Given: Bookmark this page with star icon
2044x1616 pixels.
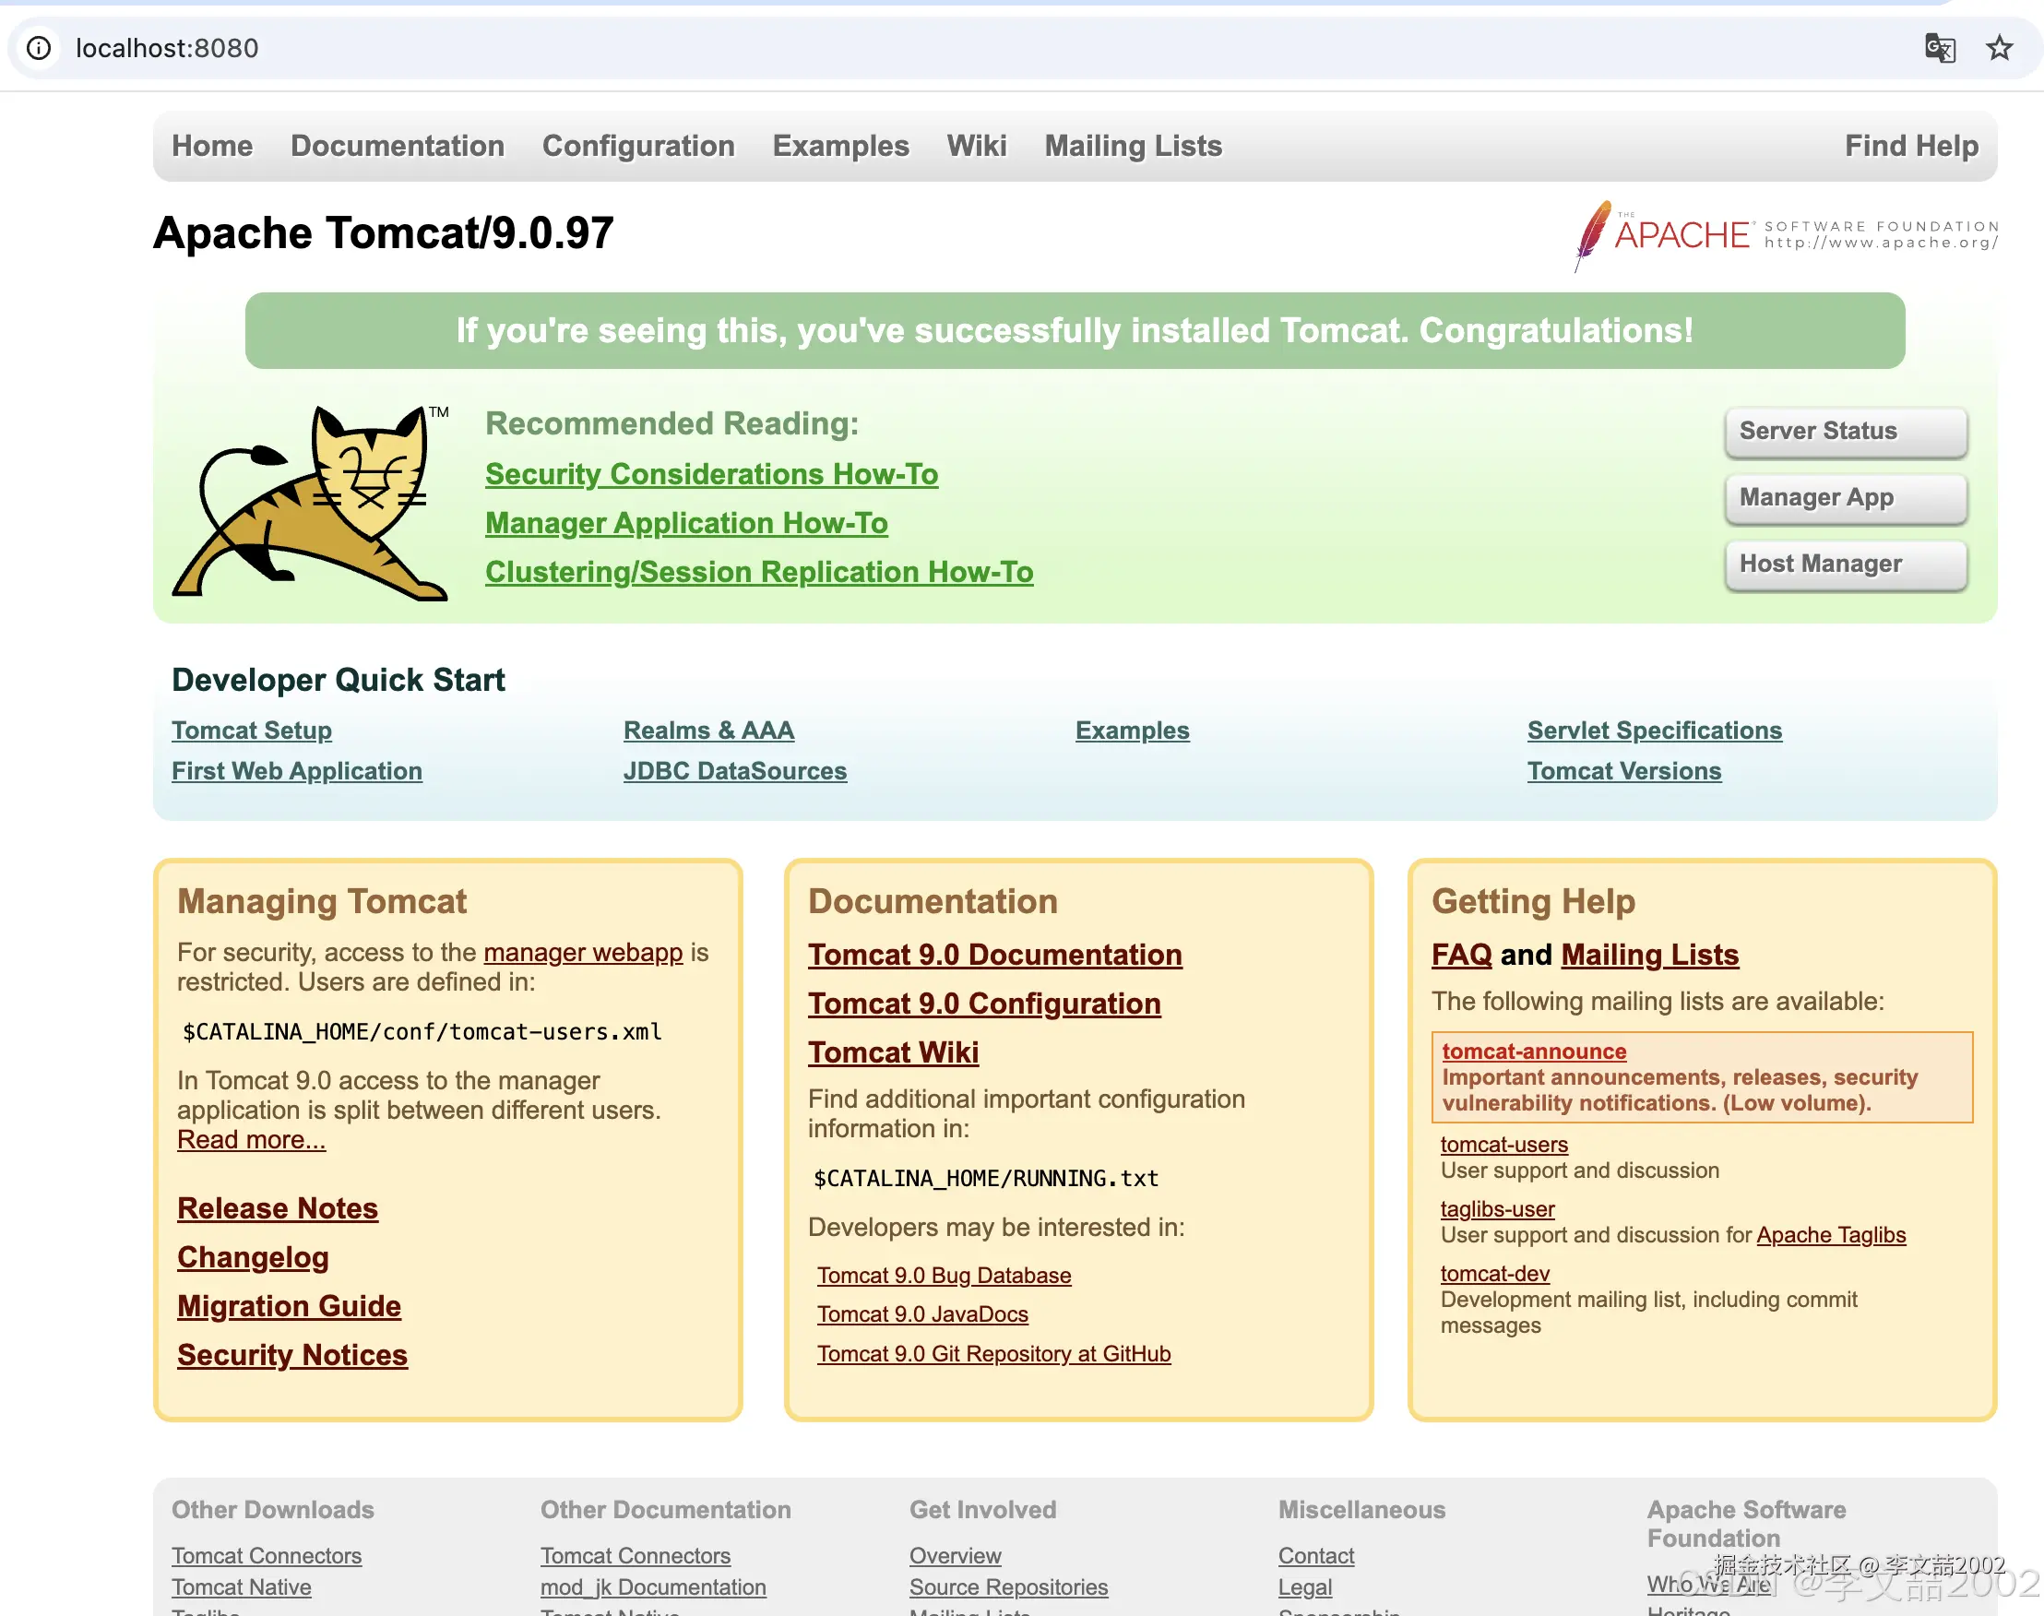Looking at the screenshot, I should [1999, 48].
